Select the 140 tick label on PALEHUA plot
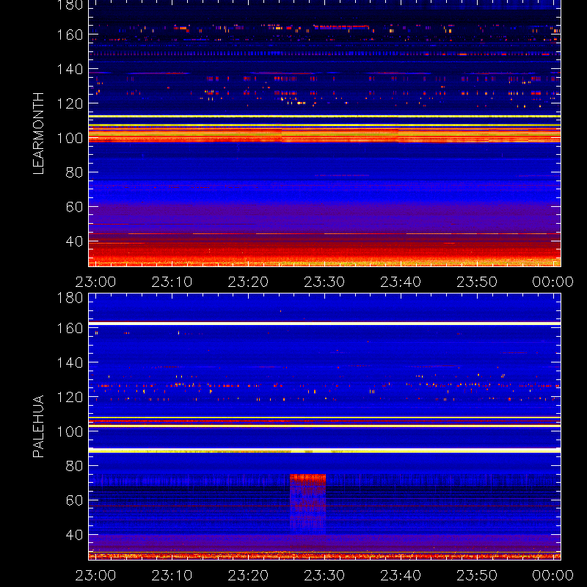Viewport: 587px width, 587px height. (70, 362)
